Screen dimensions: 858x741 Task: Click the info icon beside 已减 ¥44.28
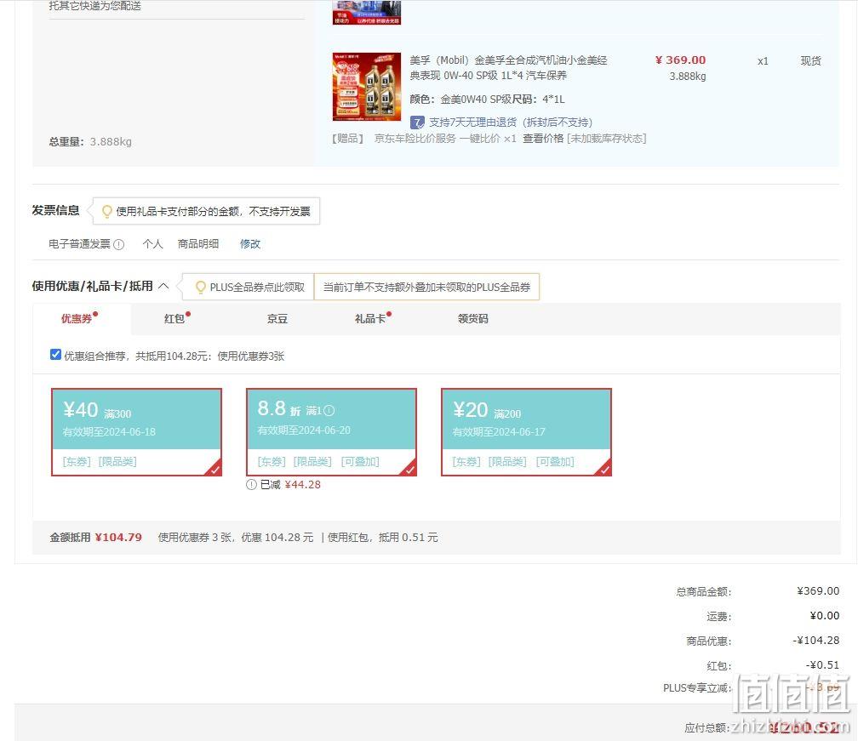pos(251,485)
